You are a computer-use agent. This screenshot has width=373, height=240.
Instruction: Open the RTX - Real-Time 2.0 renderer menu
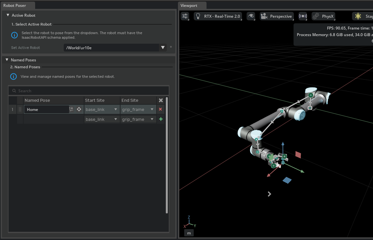[218, 16]
